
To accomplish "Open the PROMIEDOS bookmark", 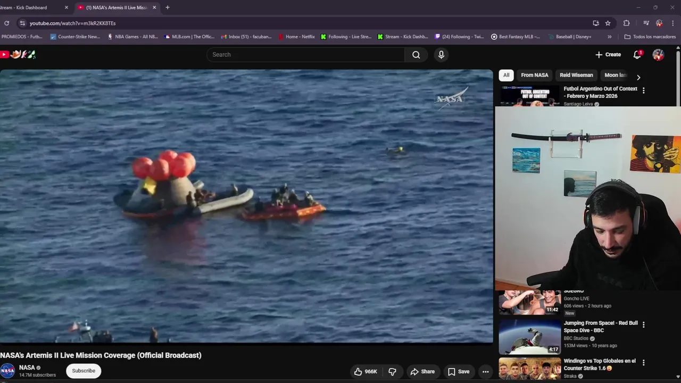I will [22, 37].
